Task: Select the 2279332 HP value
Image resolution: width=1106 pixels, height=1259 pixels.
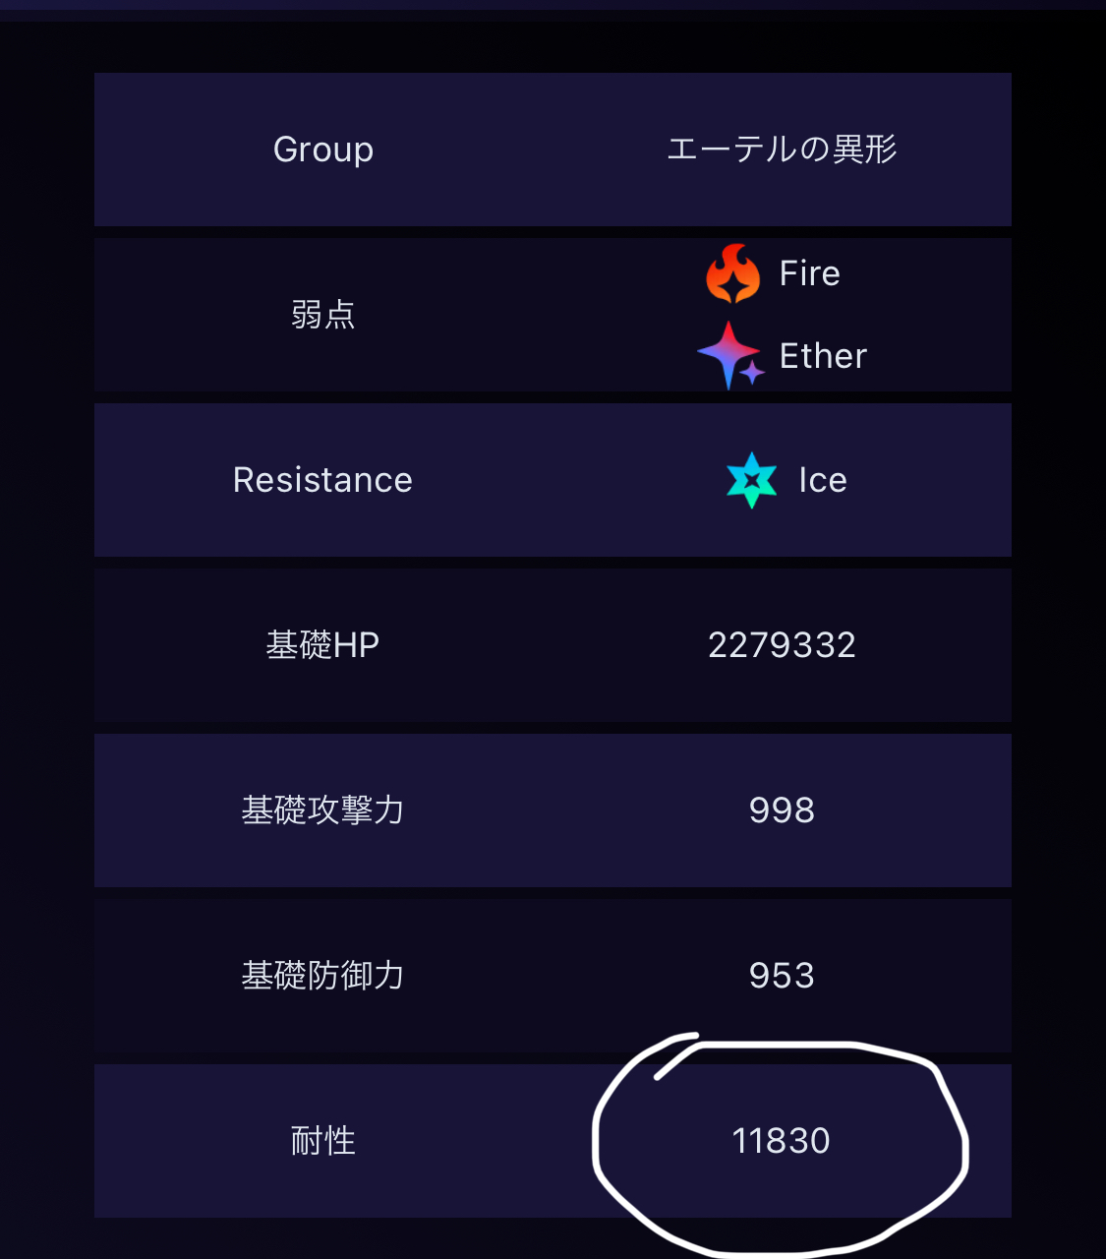Action: [782, 645]
